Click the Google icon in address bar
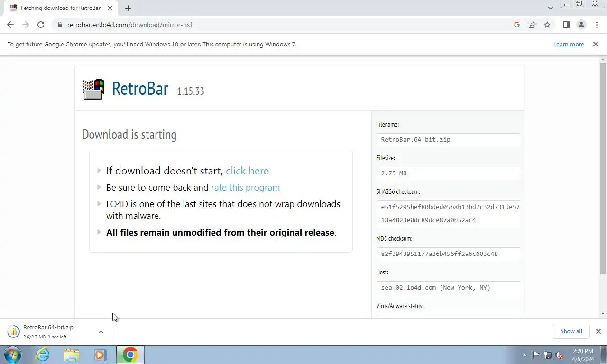This screenshot has height=364, width=607. (517, 25)
